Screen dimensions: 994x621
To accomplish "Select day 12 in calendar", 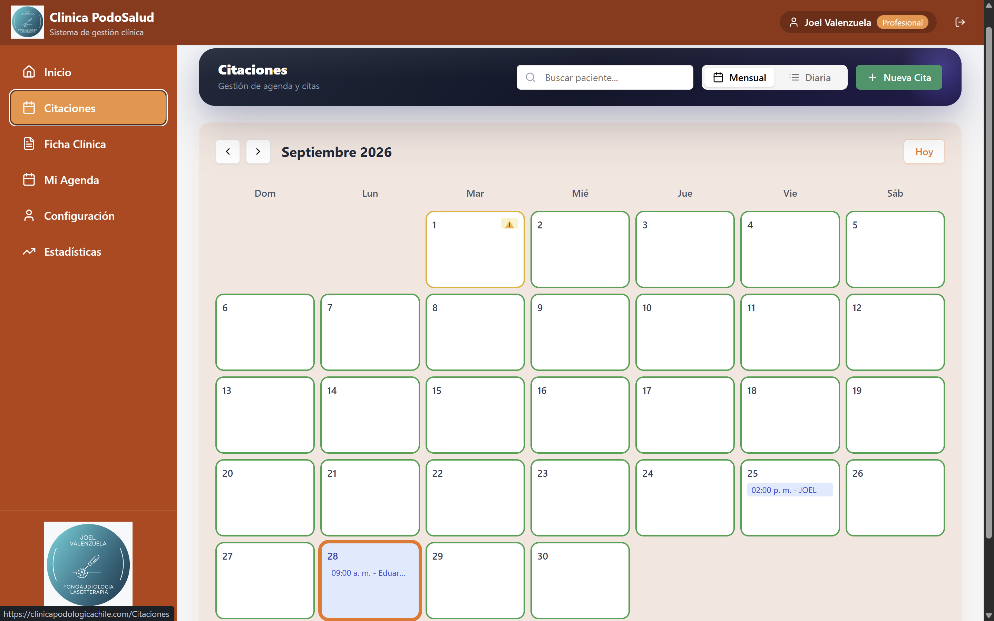I will (895, 332).
